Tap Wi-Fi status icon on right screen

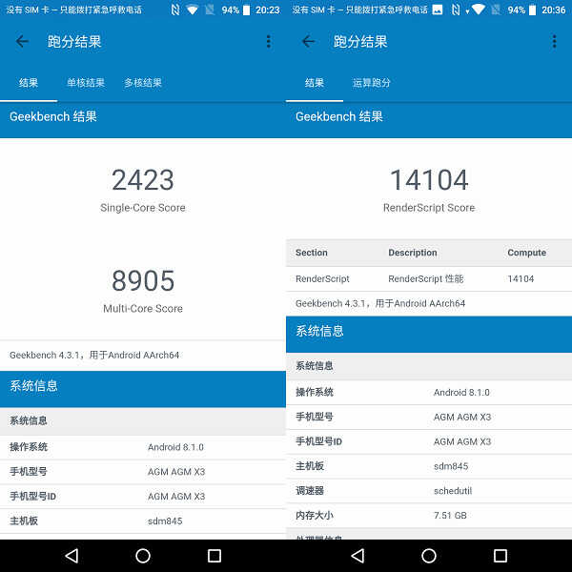478,10
